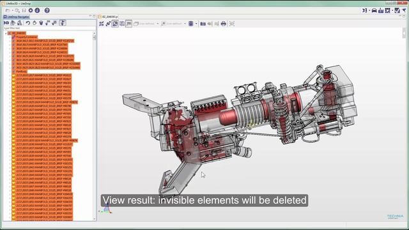This screenshot has width=409, height=230.
Task: Click the fourth viewer toolbar icon
Action: tap(122, 24)
